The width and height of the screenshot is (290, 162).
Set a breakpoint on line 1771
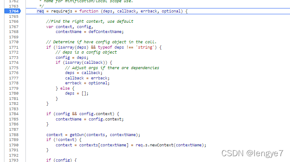coord(14,47)
